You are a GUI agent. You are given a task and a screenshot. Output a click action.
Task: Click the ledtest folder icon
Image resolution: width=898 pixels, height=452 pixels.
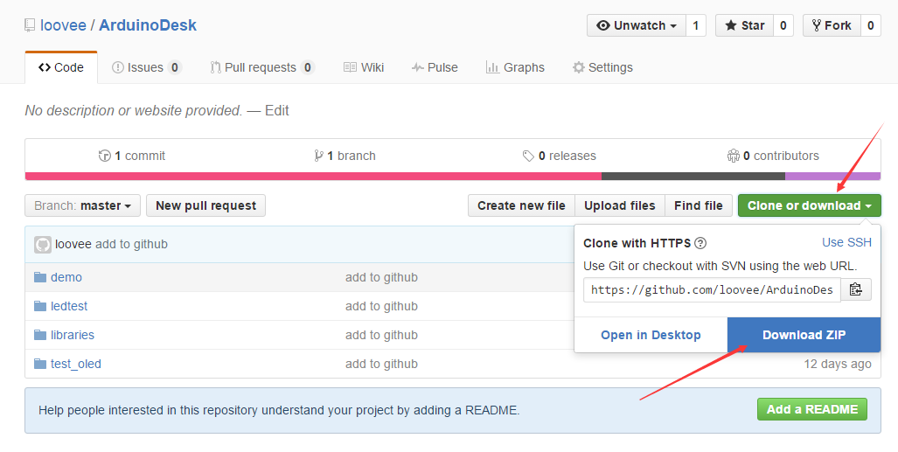tap(40, 306)
